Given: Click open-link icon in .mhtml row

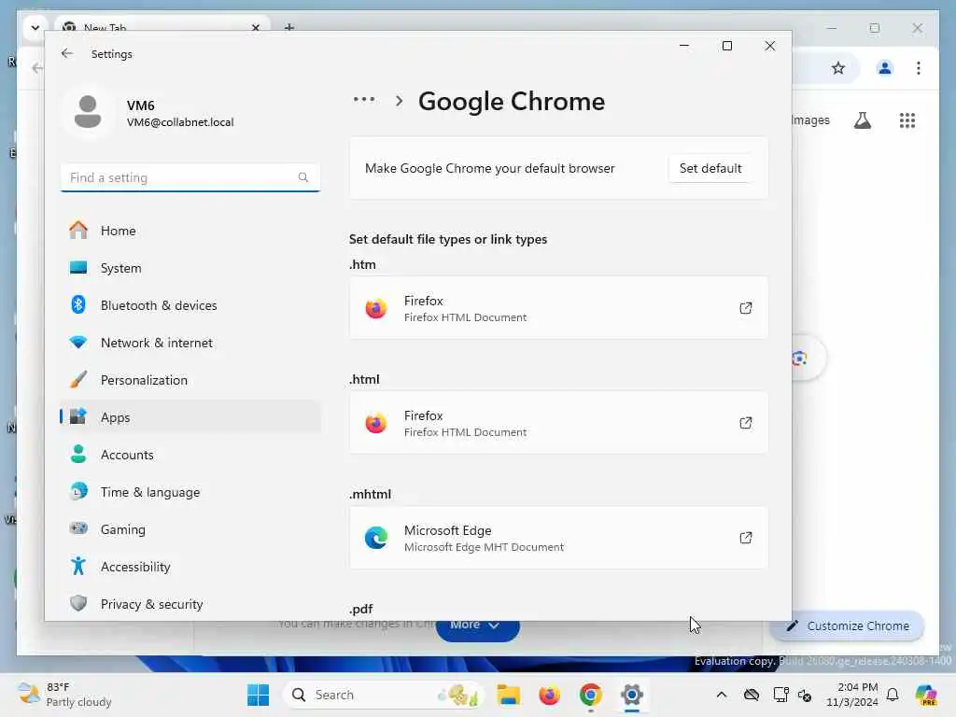Looking at the screenshot, I should point(745,538).
